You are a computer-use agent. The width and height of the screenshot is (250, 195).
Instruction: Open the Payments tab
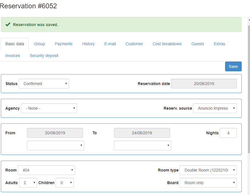[64, 44]
